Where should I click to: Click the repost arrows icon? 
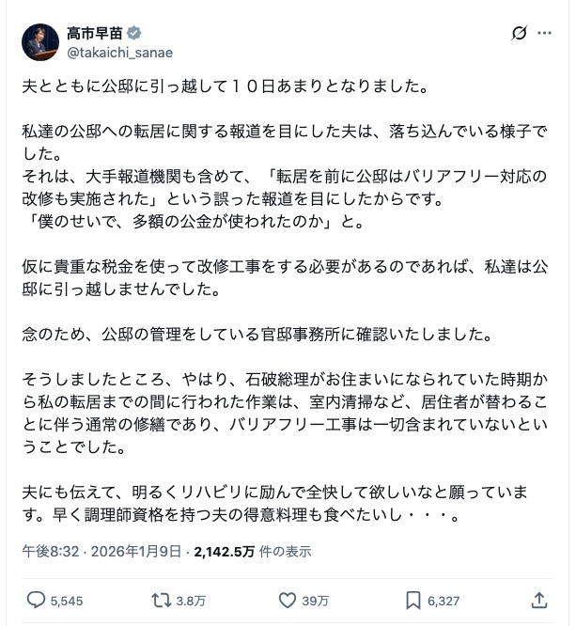pos(161,600)
